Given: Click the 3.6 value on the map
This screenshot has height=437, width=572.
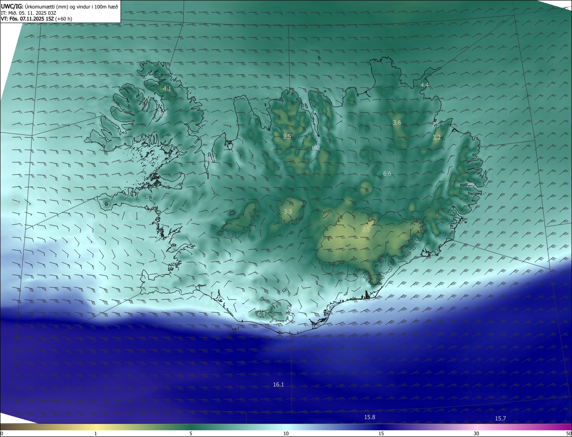Looking at the screenshot, I should [397, 122].
